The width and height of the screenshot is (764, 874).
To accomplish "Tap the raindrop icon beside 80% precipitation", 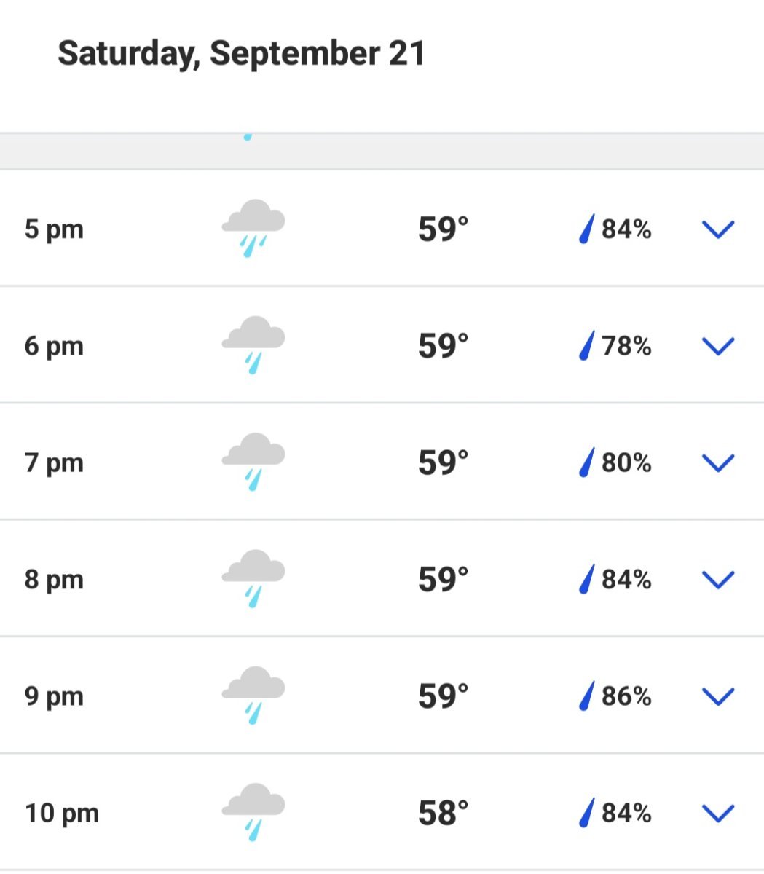I will pyautogui.click(x=586, y=462).
